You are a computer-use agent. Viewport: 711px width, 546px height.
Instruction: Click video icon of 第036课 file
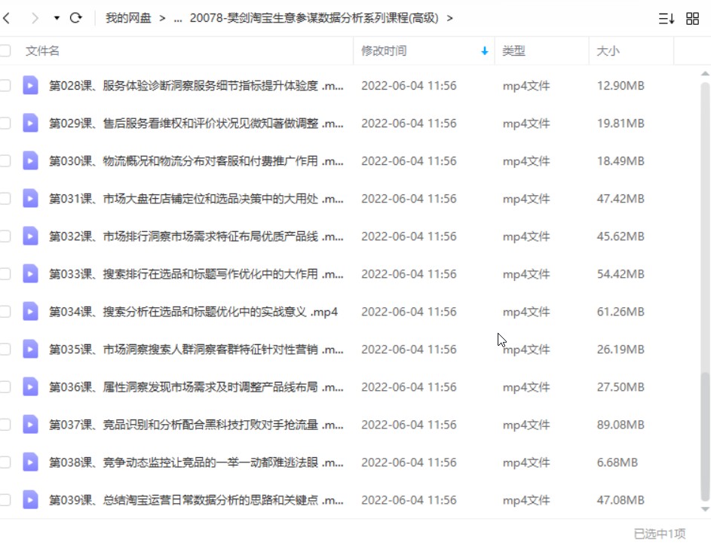click(30, 387)
